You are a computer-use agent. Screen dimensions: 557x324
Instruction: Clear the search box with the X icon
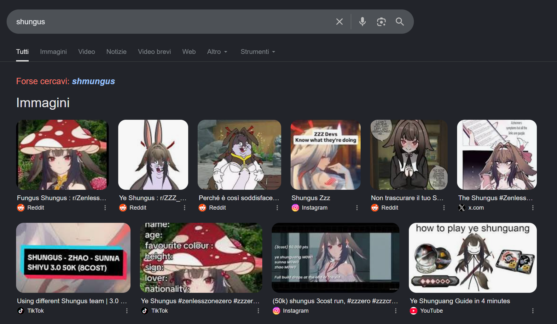(339, 22)
